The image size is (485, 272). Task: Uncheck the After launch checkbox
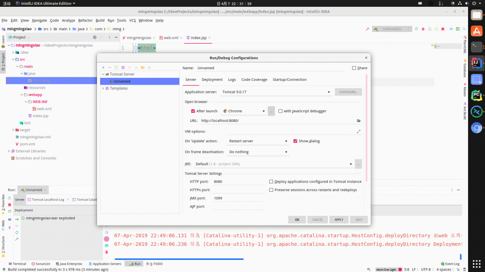point(193,111)
